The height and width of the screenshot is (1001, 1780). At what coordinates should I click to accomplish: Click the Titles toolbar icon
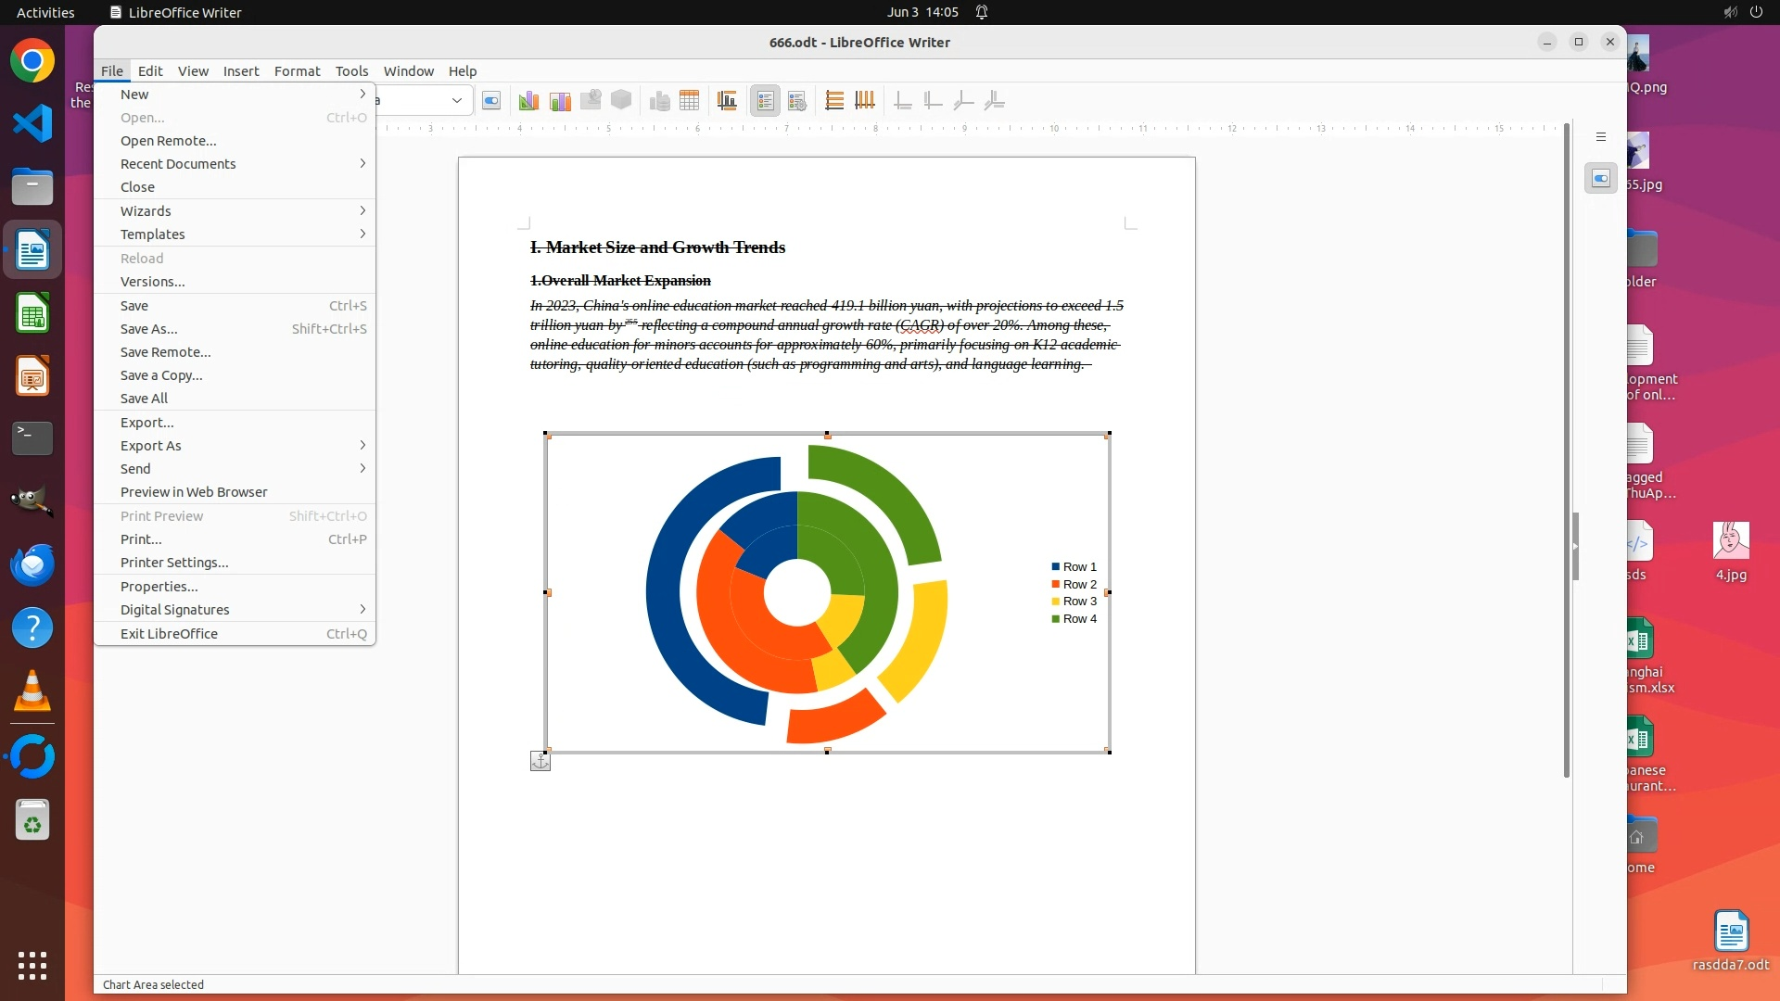coord(727,101)
